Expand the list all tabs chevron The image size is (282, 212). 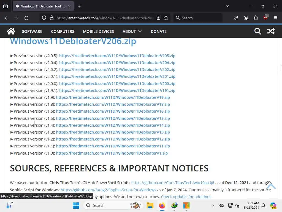coord(227,6)
